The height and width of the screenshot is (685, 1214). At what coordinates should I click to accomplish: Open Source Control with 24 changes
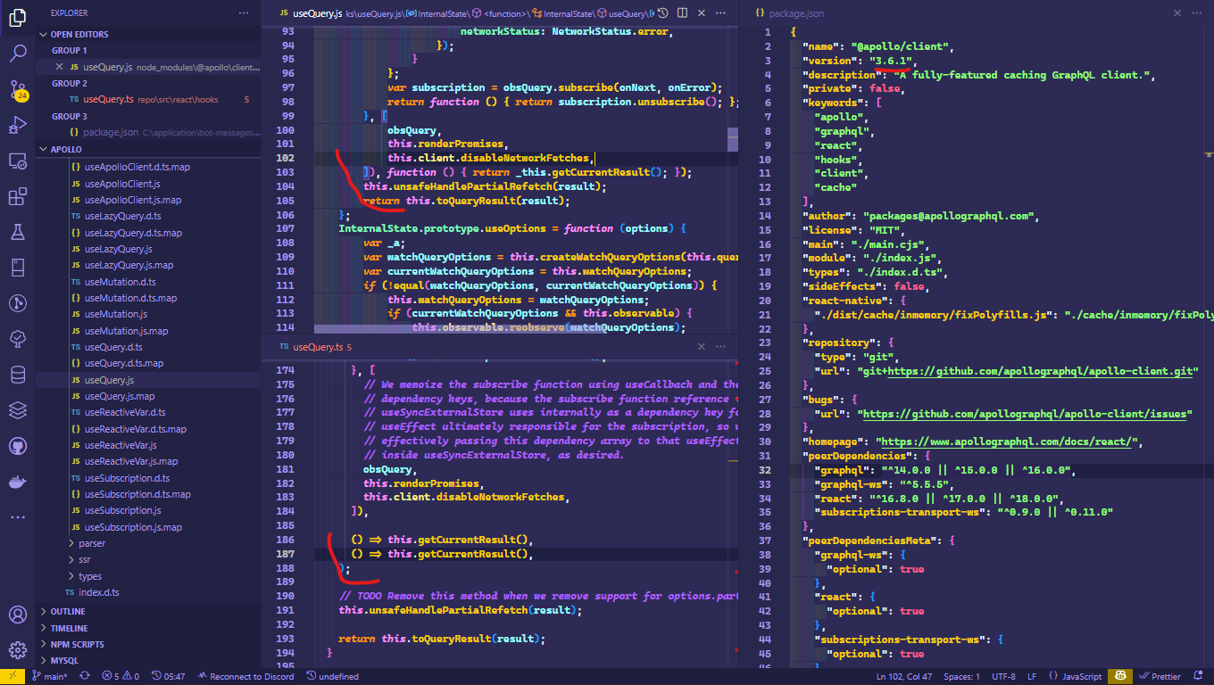[x=18, y=89]
